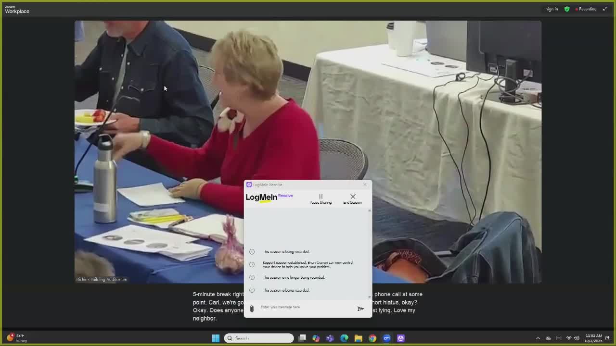Viewport: 616px width, 346px height.
Task: Click 'session is no longer being recorded' message
Action: (294, 277)
